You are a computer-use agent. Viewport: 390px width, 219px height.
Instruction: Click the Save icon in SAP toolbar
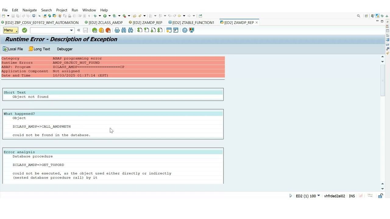click(86, 30)
